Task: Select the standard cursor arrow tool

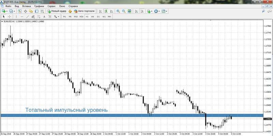Action: coord(4,17)
